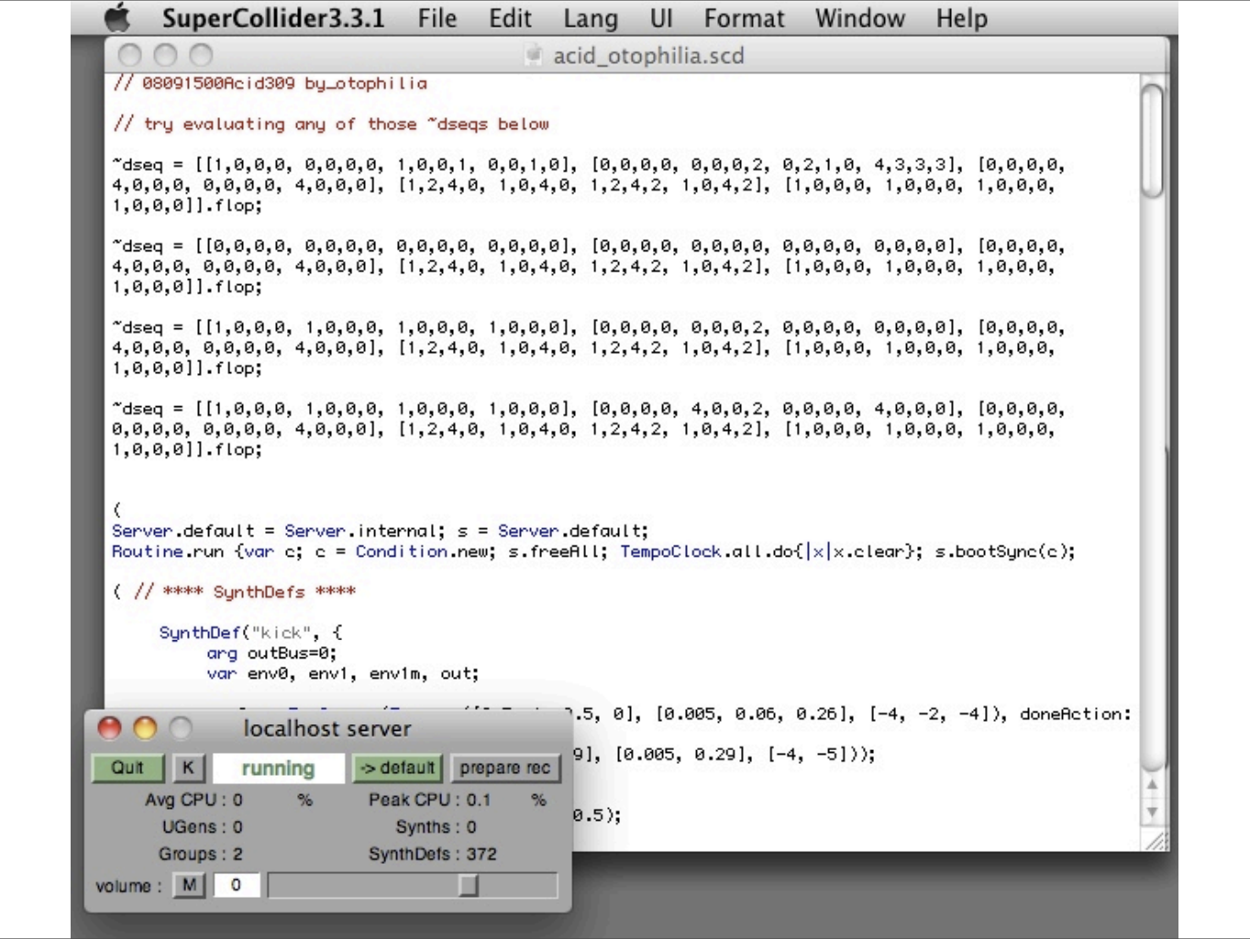
Task: Click the acid_otophilia.scd window title
Action: (x=647, y=56)
